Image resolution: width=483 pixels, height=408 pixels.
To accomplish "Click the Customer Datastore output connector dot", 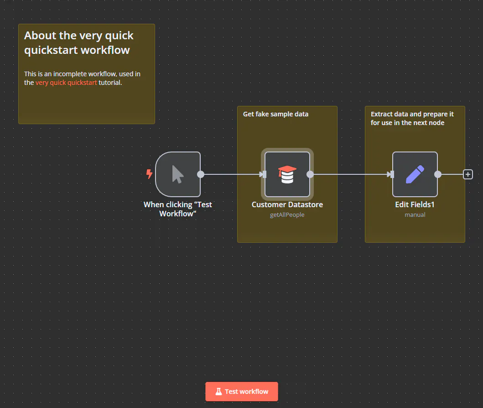I will pos(310,174).
